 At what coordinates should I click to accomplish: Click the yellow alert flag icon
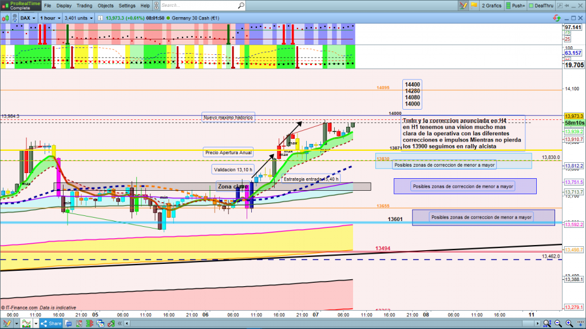[474, 5]
